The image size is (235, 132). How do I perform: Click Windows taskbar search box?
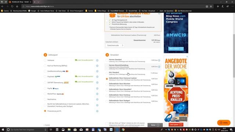tap(27, 129)
